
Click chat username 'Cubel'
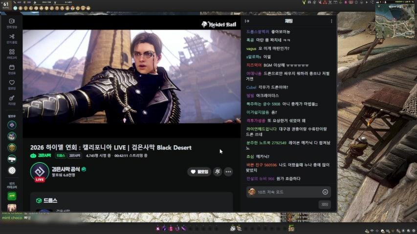click(x=251, y=87)
